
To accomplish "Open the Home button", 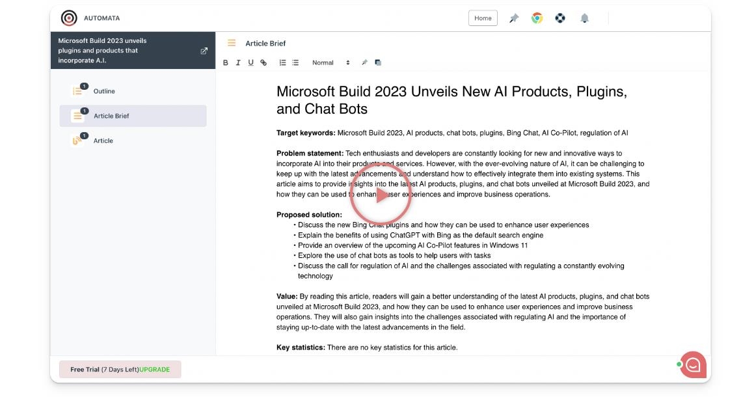I will pyautogui.click(x=483, y=18).
